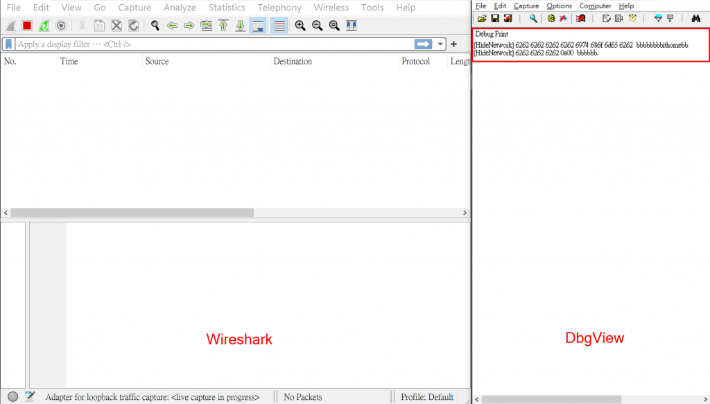This screenshot has height=404, width=710.
Task: Click the display filter input field
Action: [x=215, y=44]
